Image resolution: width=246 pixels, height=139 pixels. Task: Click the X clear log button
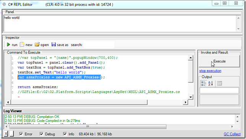click(6, 134)
